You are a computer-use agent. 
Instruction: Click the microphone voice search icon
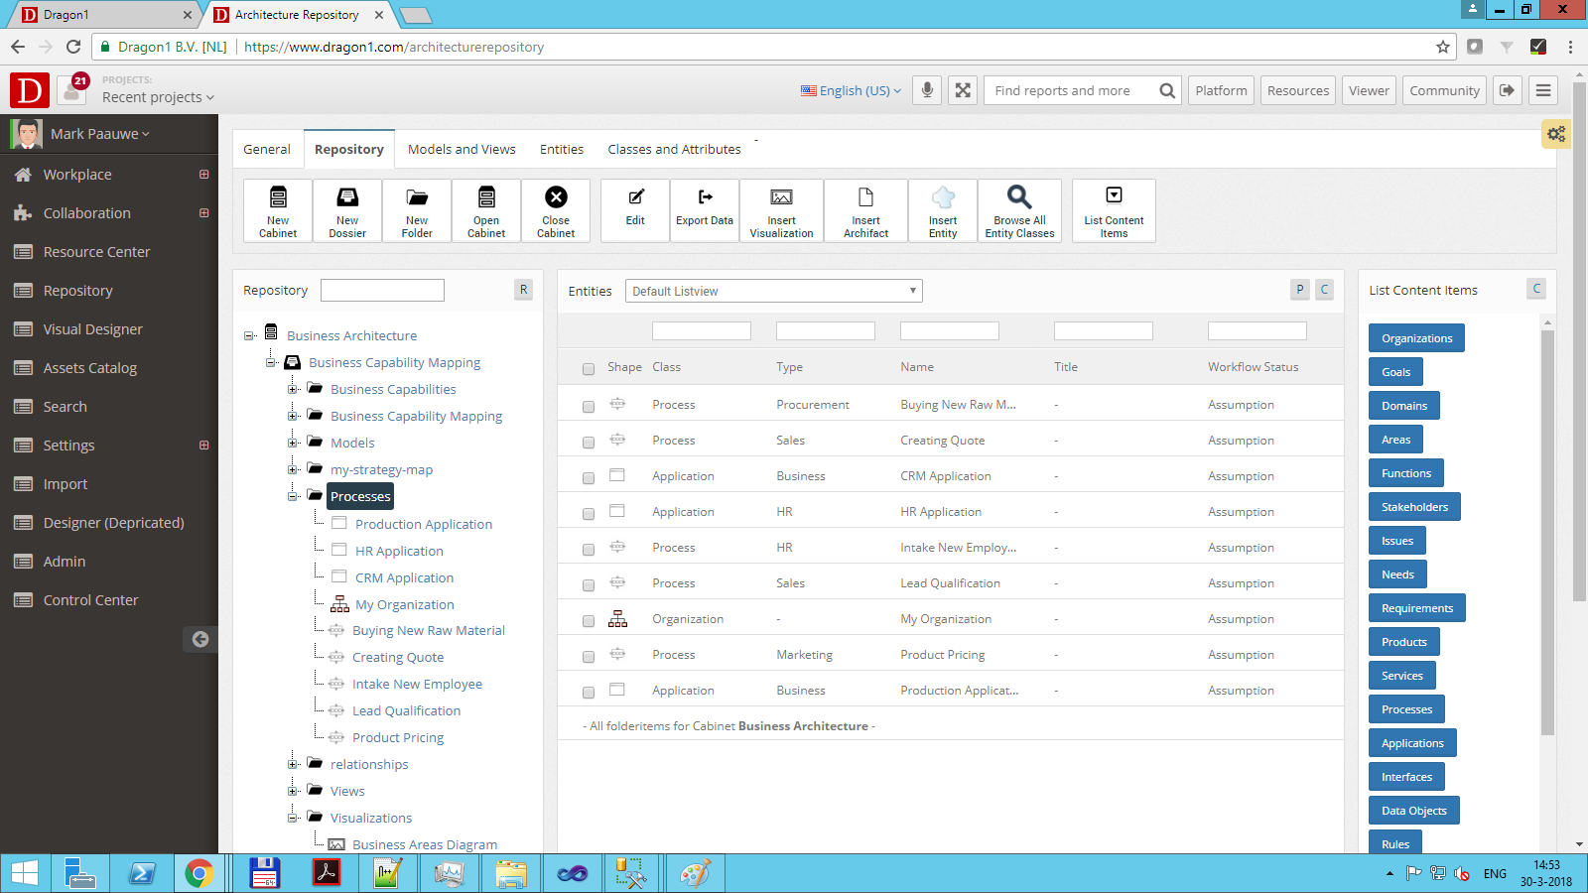click(x=927, y=90)
